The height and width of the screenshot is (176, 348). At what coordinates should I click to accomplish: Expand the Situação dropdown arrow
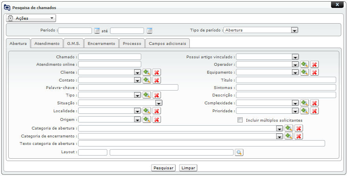159,103
